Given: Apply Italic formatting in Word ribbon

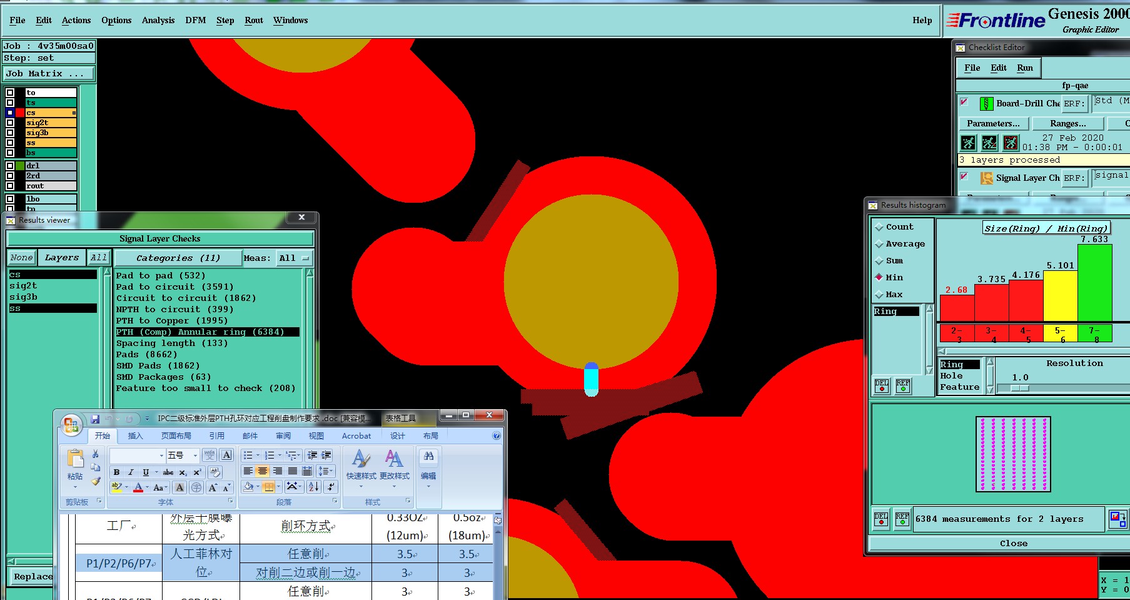Looking at the screenshot, I should (x=131, y=472).
